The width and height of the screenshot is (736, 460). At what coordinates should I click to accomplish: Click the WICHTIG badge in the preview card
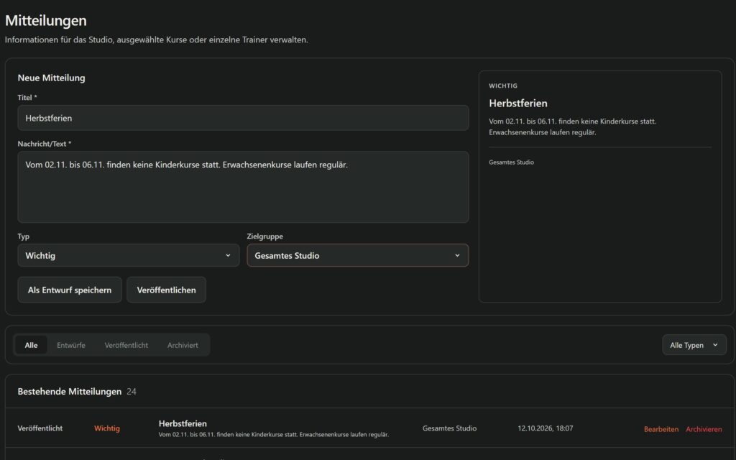pyautogui.click(x=503, y=86)
